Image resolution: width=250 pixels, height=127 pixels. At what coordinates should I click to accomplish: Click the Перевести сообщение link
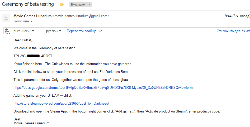[x=84, y=31]
